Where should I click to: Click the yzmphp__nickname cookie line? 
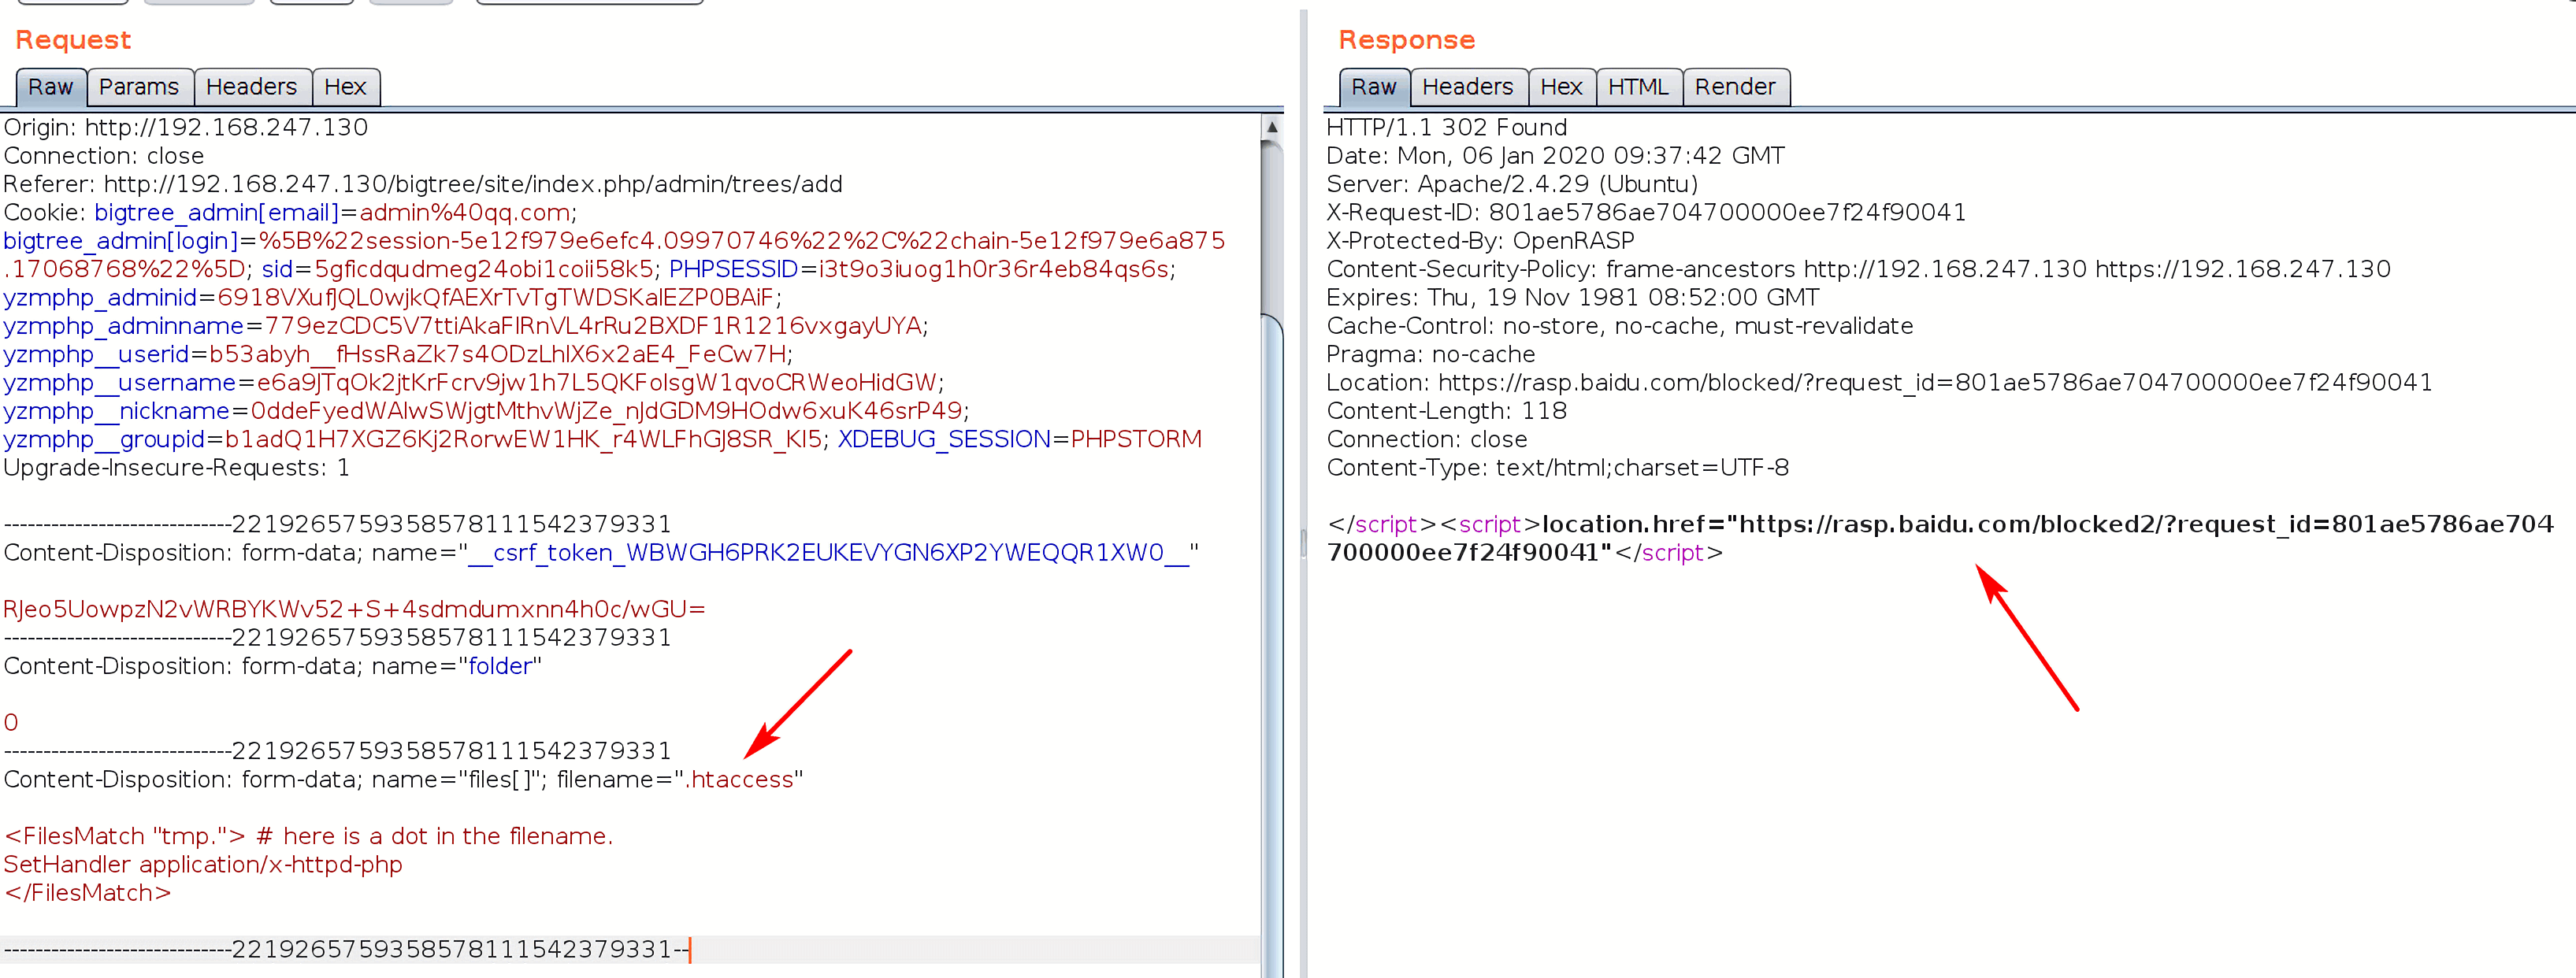click(486, 411)
